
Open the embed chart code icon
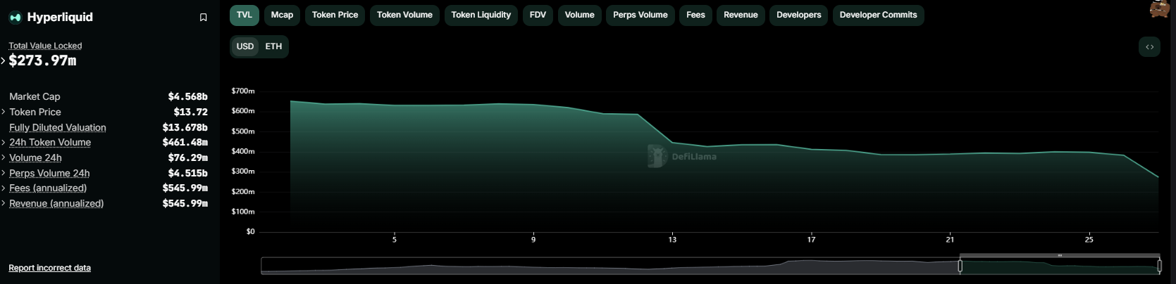coord(1149,47)
